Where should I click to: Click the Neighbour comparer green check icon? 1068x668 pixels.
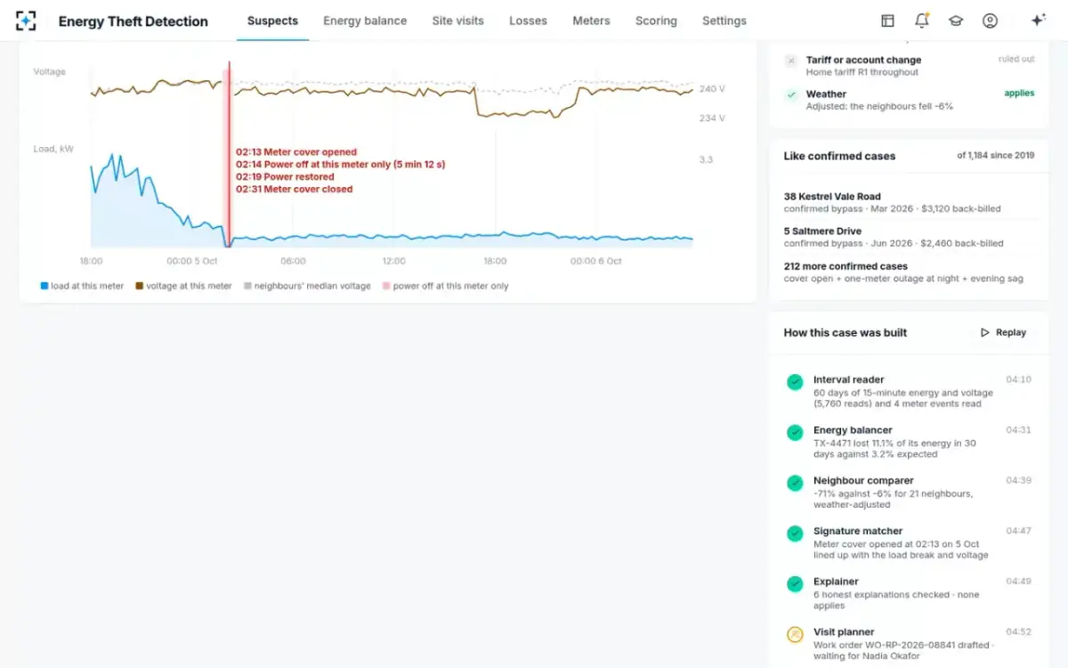point(795,483)
